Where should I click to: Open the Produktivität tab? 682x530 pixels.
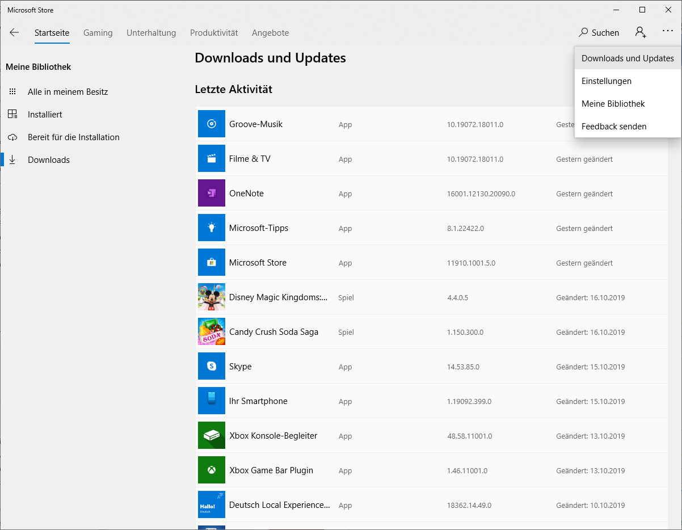click(214, 33)
